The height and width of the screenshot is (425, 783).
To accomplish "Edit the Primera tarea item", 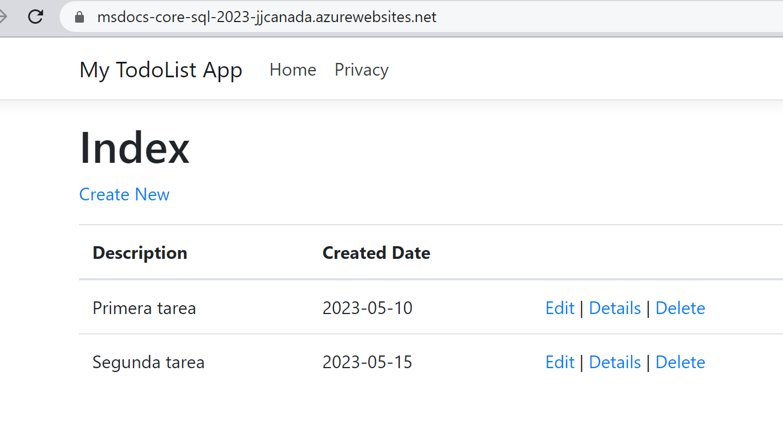I will tap(560, 308).
